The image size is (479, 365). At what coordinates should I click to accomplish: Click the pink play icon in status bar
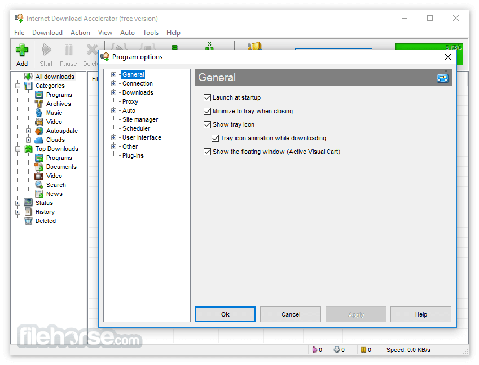[315, 350]
